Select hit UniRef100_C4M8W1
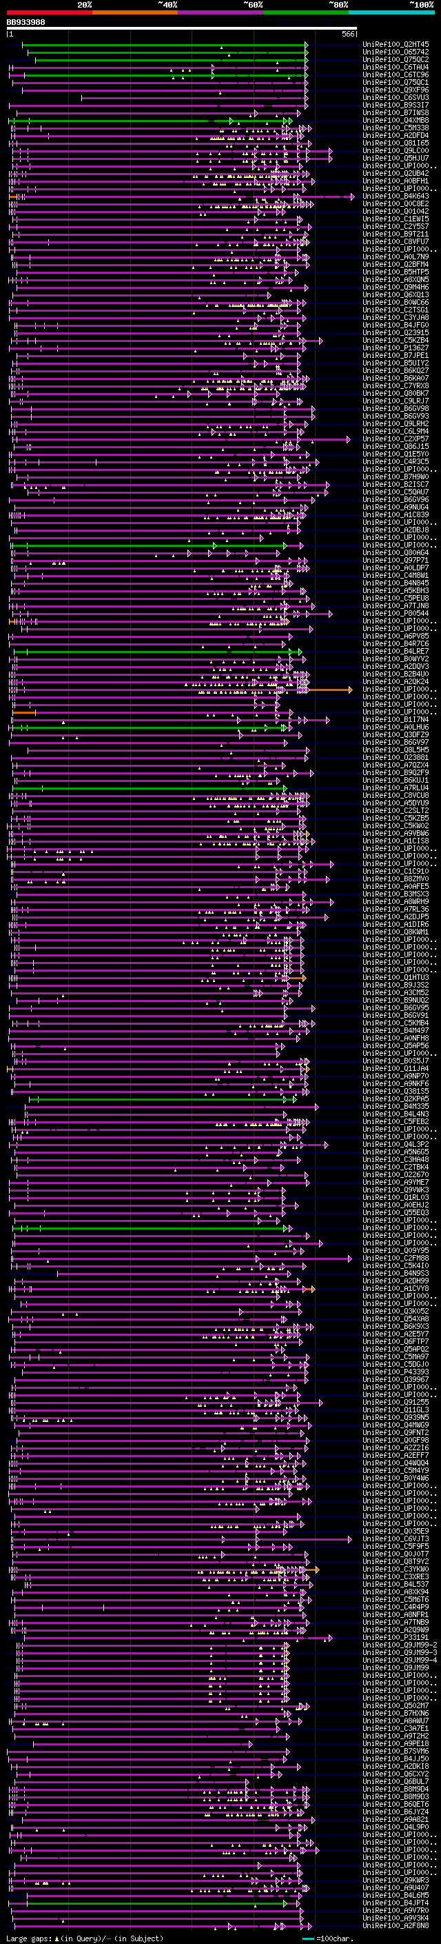 pyautogui.click(x=396, y=575)
